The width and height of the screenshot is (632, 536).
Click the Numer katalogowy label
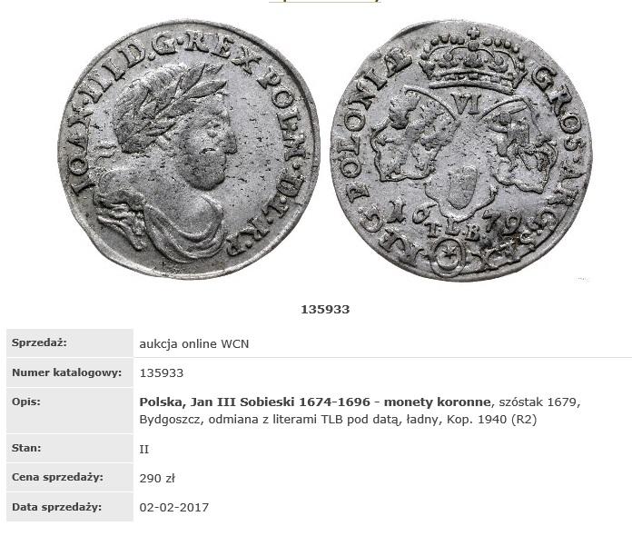(66, 372)
